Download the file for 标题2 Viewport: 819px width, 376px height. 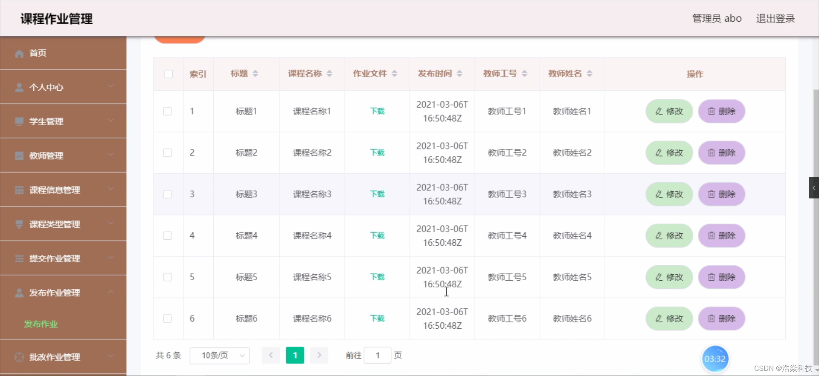pos(378,153)
